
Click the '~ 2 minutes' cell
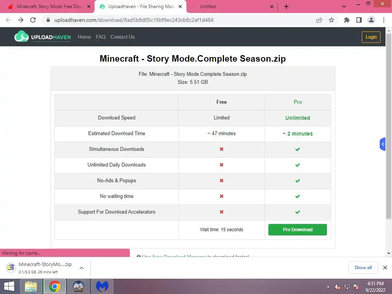point(297,134)
